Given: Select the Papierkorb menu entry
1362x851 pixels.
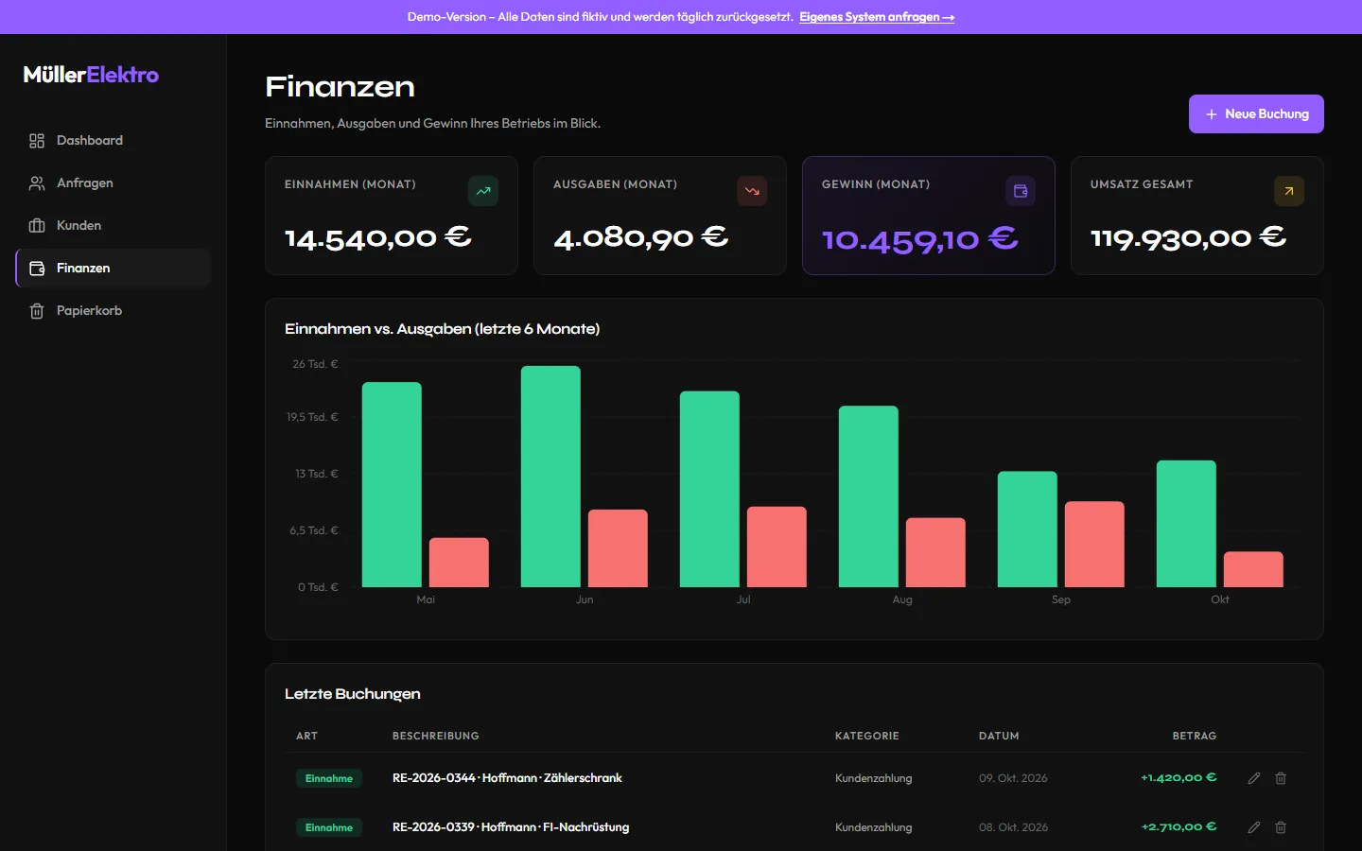Looking at the screenshot, I should coord(113,311).
